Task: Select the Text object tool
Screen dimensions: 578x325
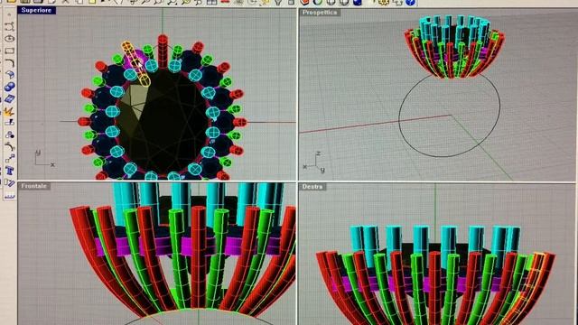Action: point(10,171)
